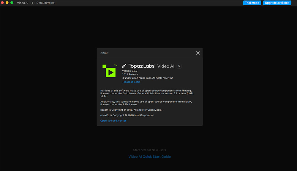Click the version 5 badge in the About dialog
The height and width of the screenshot is (171, 297).
point(179,66)
